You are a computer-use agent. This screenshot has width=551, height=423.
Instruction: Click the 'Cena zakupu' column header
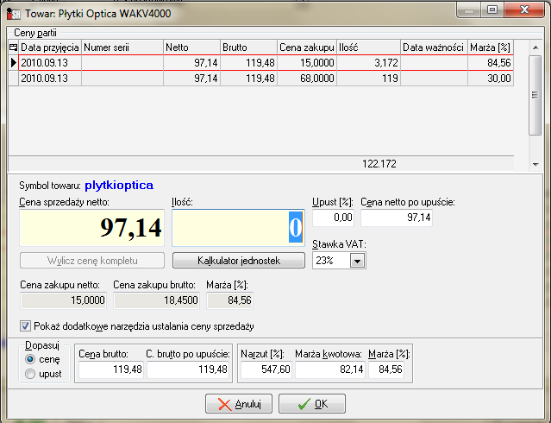coord(307,47)
